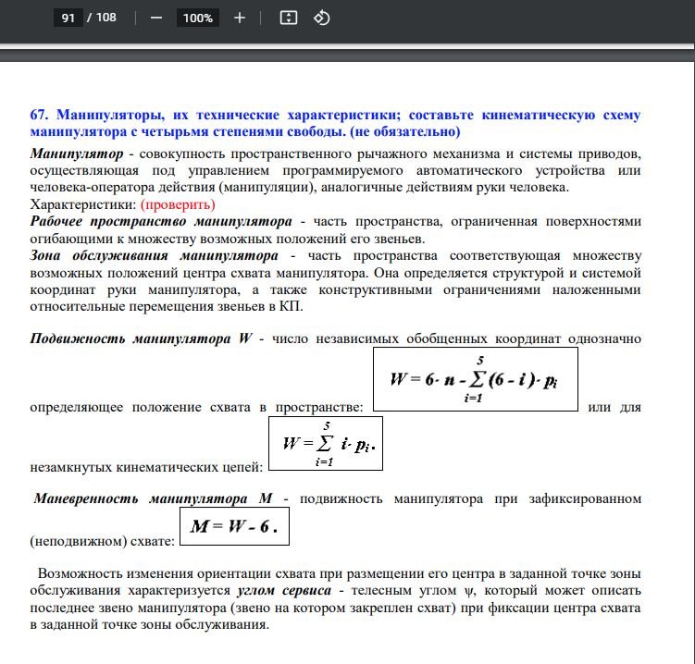
Task: Rotate the document counterclockwise
Action: (x=322, y=18)
